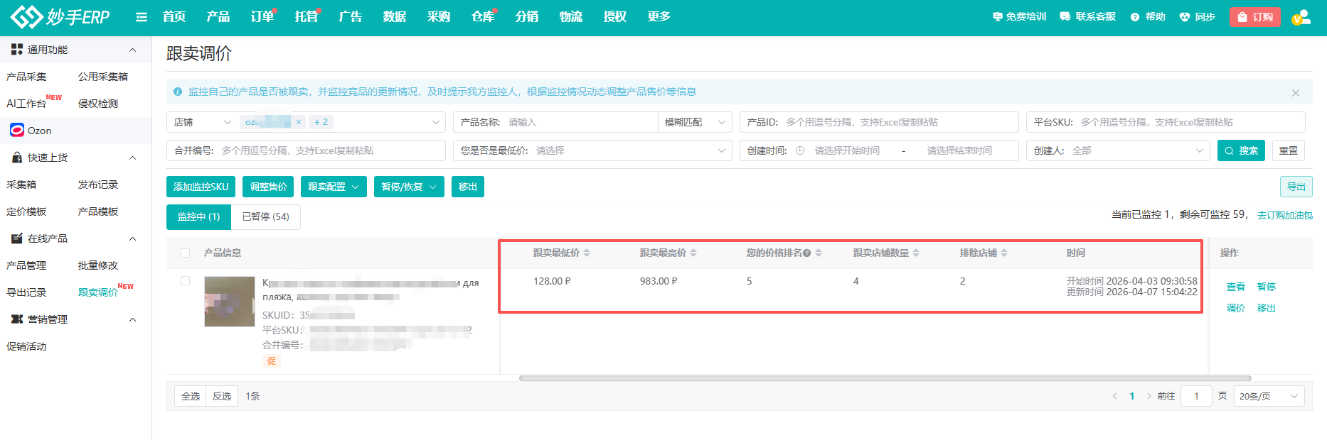Click the 平台SKU input field
Screen dimensions: 1327x440
(1166, 122)
